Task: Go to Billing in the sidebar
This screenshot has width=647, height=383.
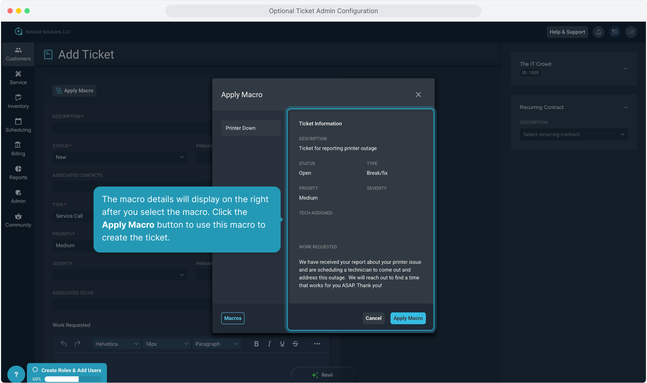Action: click(x=18, y=149)
